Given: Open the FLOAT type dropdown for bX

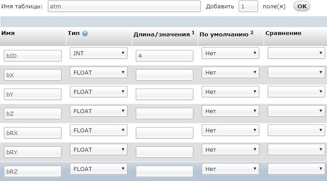Looking at the screenshot, I should point(98,72).
